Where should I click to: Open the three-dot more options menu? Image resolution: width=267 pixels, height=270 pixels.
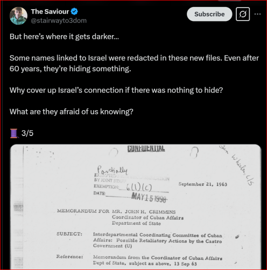257,14
